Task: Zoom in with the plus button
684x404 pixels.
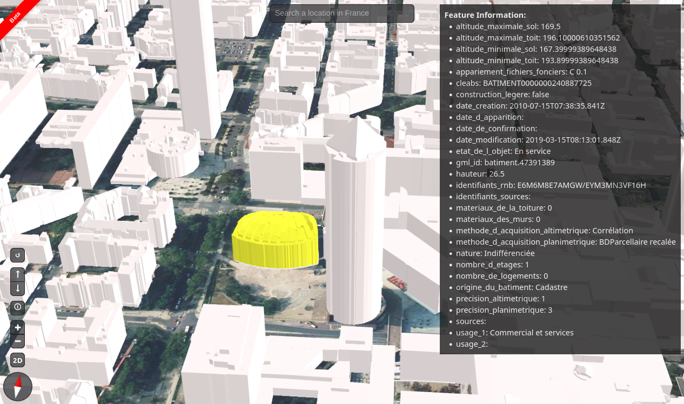Action: (18, 327)
